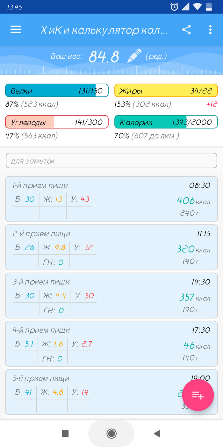Tap the Белки protein progress bar
223x447 pixels.
(x=57, y=91)
